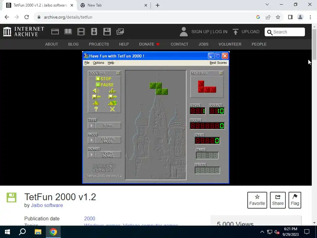Click the yellow podium icon in the tool bar
The width and height of the screenshot is (317, 238).
point(96,103)
